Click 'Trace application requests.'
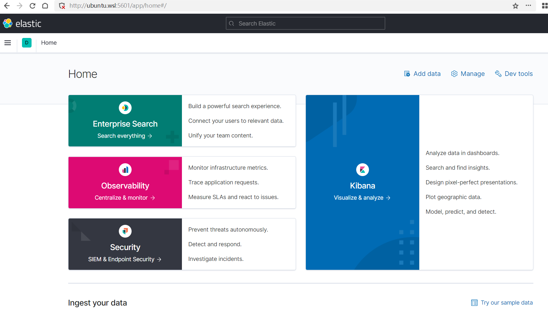Screen dimensions: 548x310 223,182
